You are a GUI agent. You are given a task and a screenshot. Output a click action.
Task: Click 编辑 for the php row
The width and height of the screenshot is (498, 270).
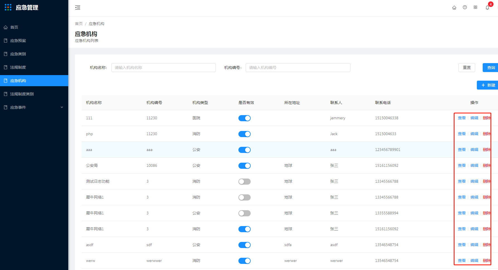coord(474,134)
